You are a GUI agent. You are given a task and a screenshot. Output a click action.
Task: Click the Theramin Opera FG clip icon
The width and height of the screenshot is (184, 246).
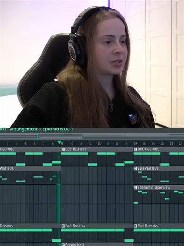135,188
